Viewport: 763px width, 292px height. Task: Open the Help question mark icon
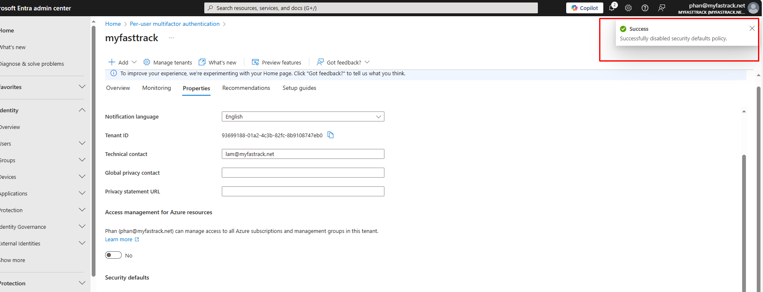[645, 8]
